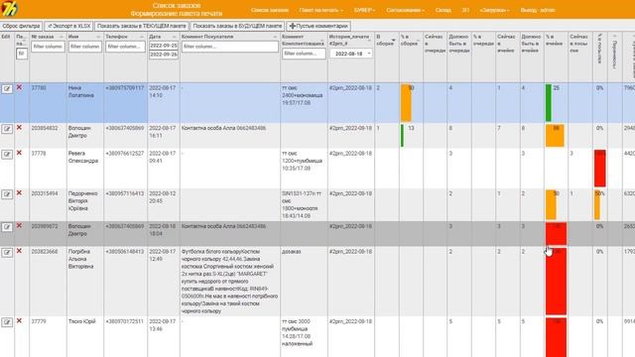
Task: Click red X icon for order 37780
Action: click(19, 87)
